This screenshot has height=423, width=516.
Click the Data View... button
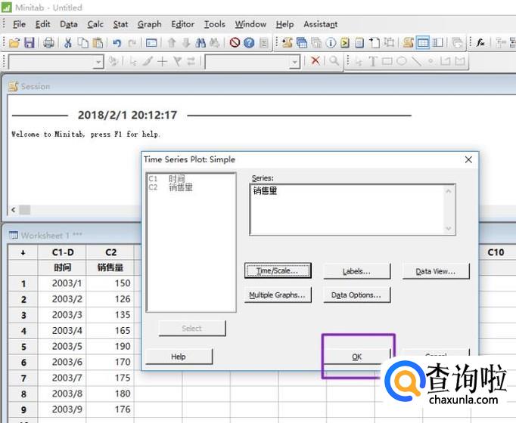pos(436,271)
